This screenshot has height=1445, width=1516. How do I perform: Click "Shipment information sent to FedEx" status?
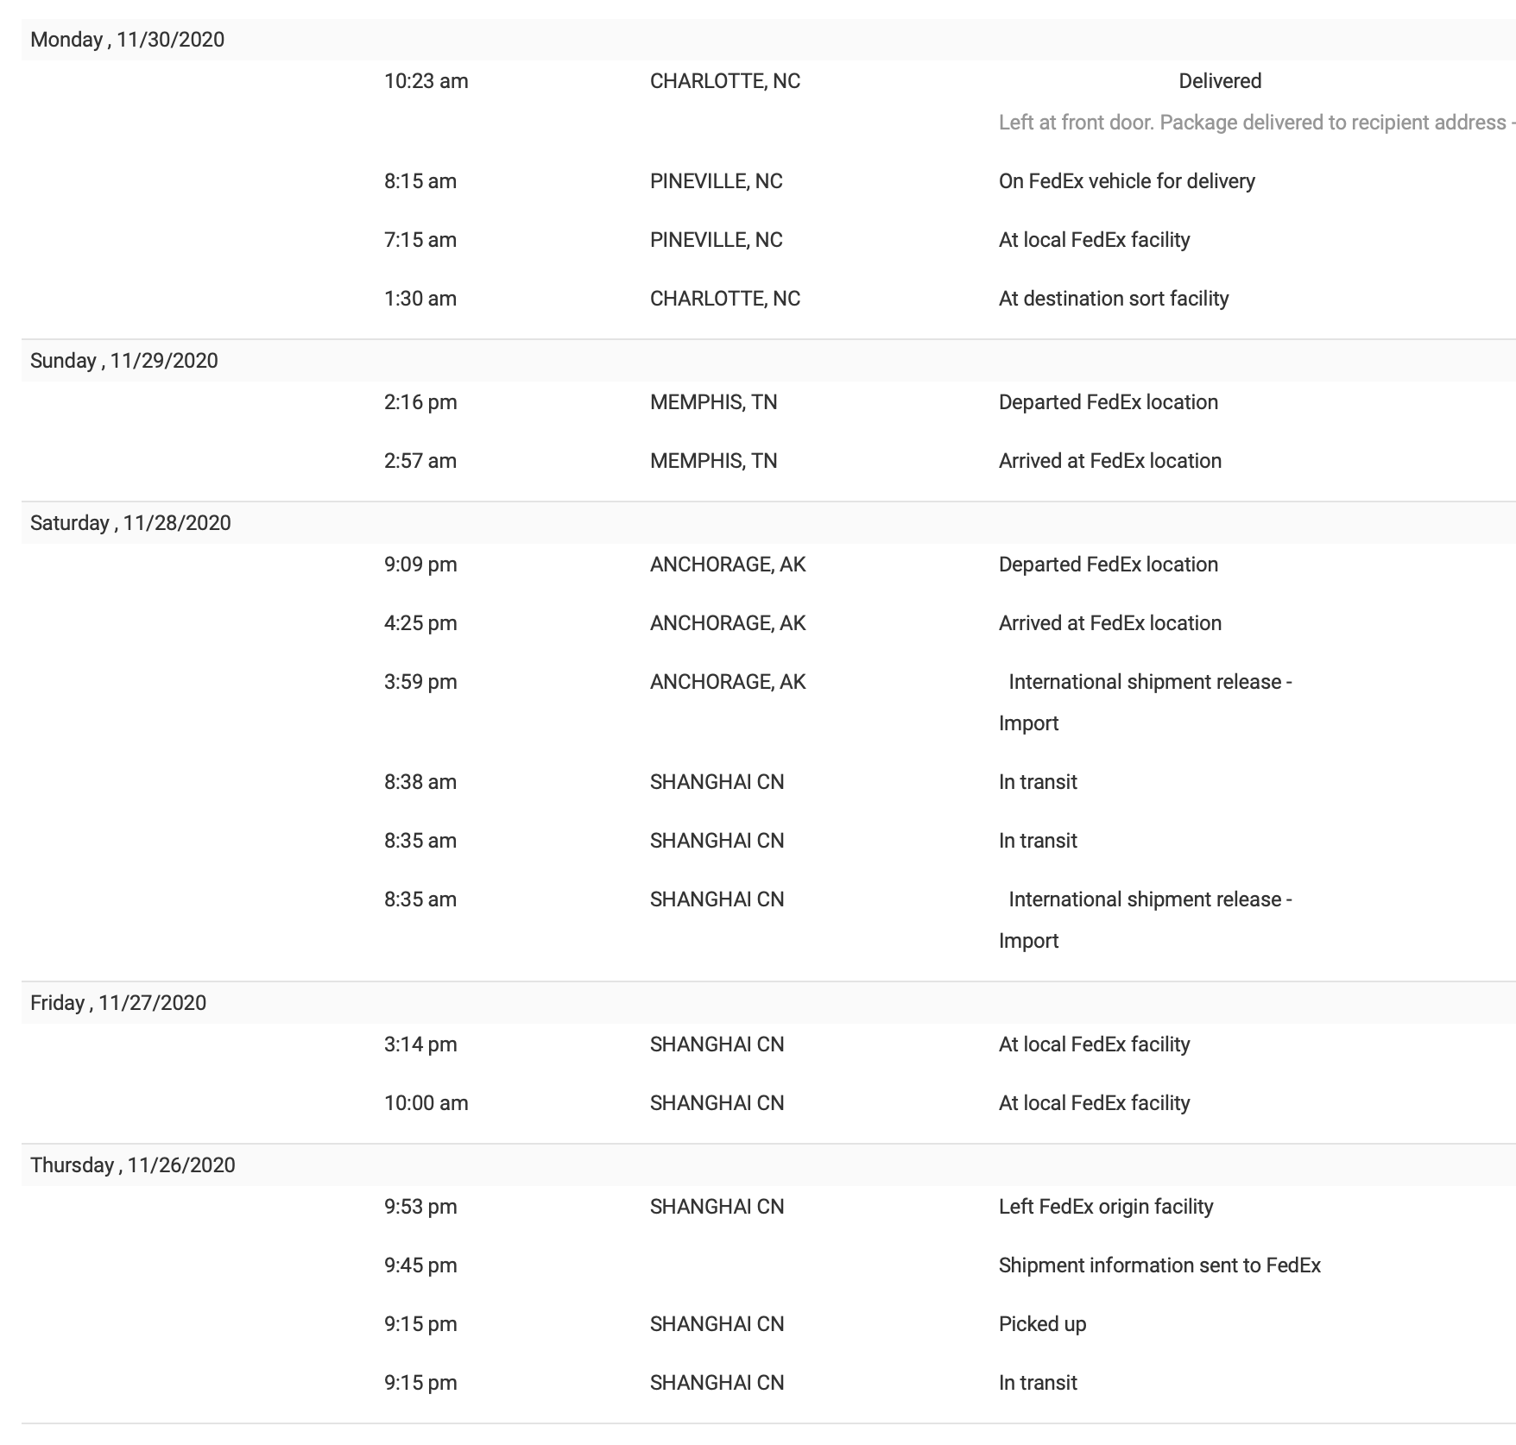tap(1159, 1265)
